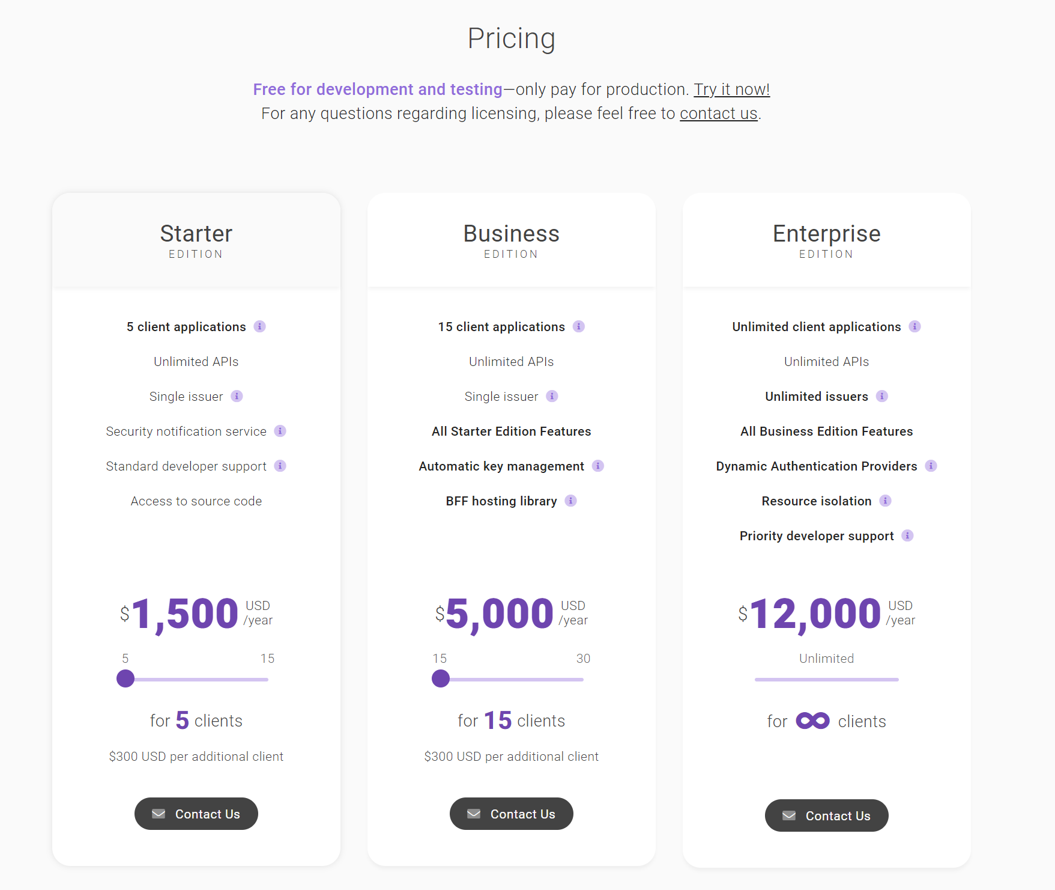The width and height of the screenshot is (1055, 890).
Task: Open the "contact us" licensing link
Action: pos(718,114)
